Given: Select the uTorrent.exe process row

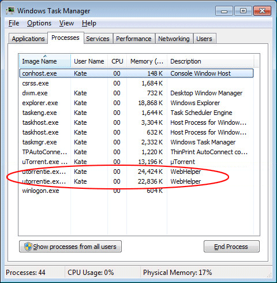Looking at the screenshot, I should (136, 162).
